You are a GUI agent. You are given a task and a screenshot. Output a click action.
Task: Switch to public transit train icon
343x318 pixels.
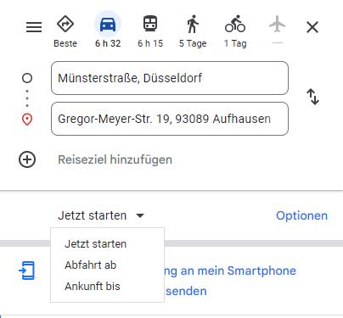point(150,24)
